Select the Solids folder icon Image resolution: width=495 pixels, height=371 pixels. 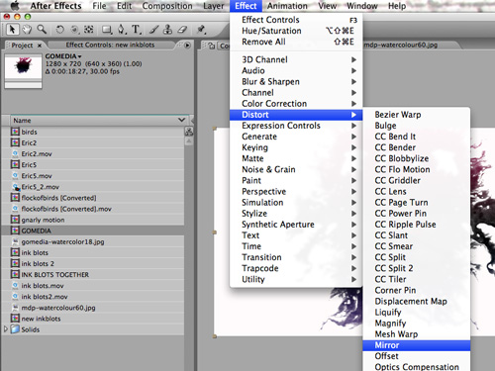pyautogui.click(x=15, y=329)
